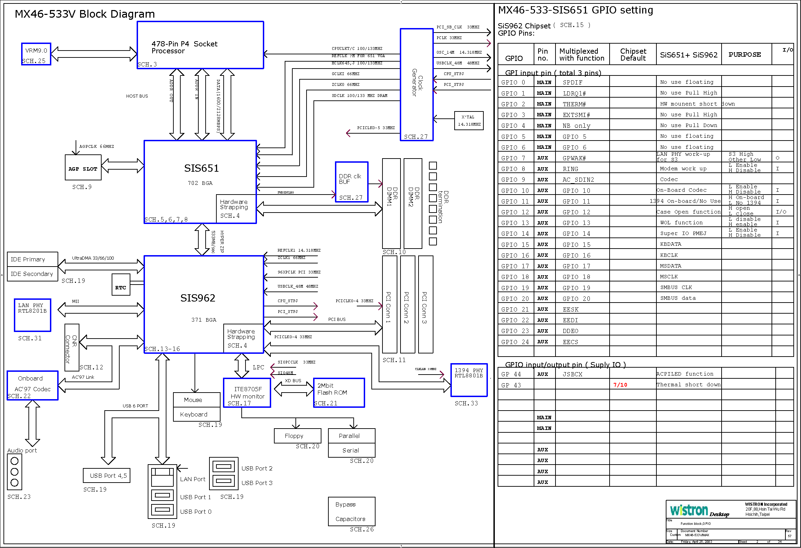The width and height of the screenshot is (801, 548).
Task: Click the Audio port label
Action: tap(22, 450)
